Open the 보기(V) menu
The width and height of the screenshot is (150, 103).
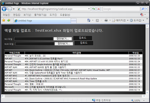coord(27,15)
